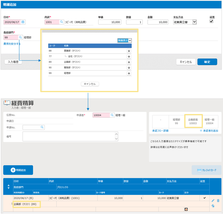Click the sort arrows in the table header
The image size is (223, 215).
tap(8, 186)
